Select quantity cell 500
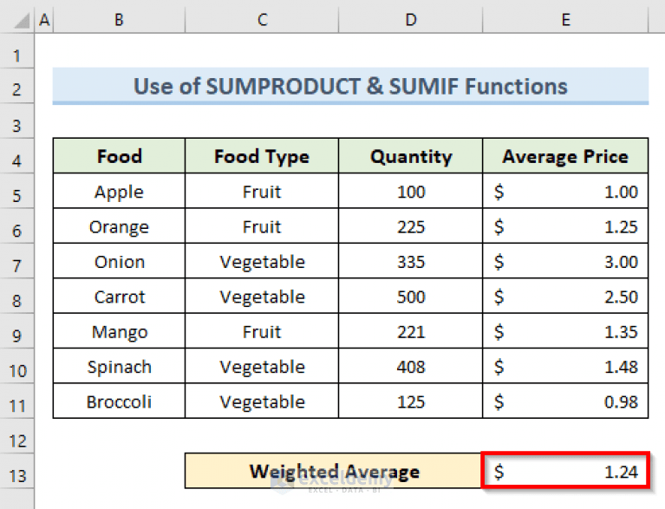The width and height of the screenshot is (665, 509). click(x=411, y=297)
